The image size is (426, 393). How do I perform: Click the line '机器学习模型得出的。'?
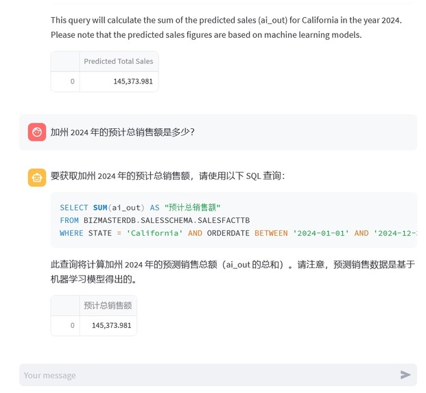[x=93, y=279]
